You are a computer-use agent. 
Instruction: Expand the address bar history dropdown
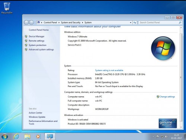click(131, 23)
